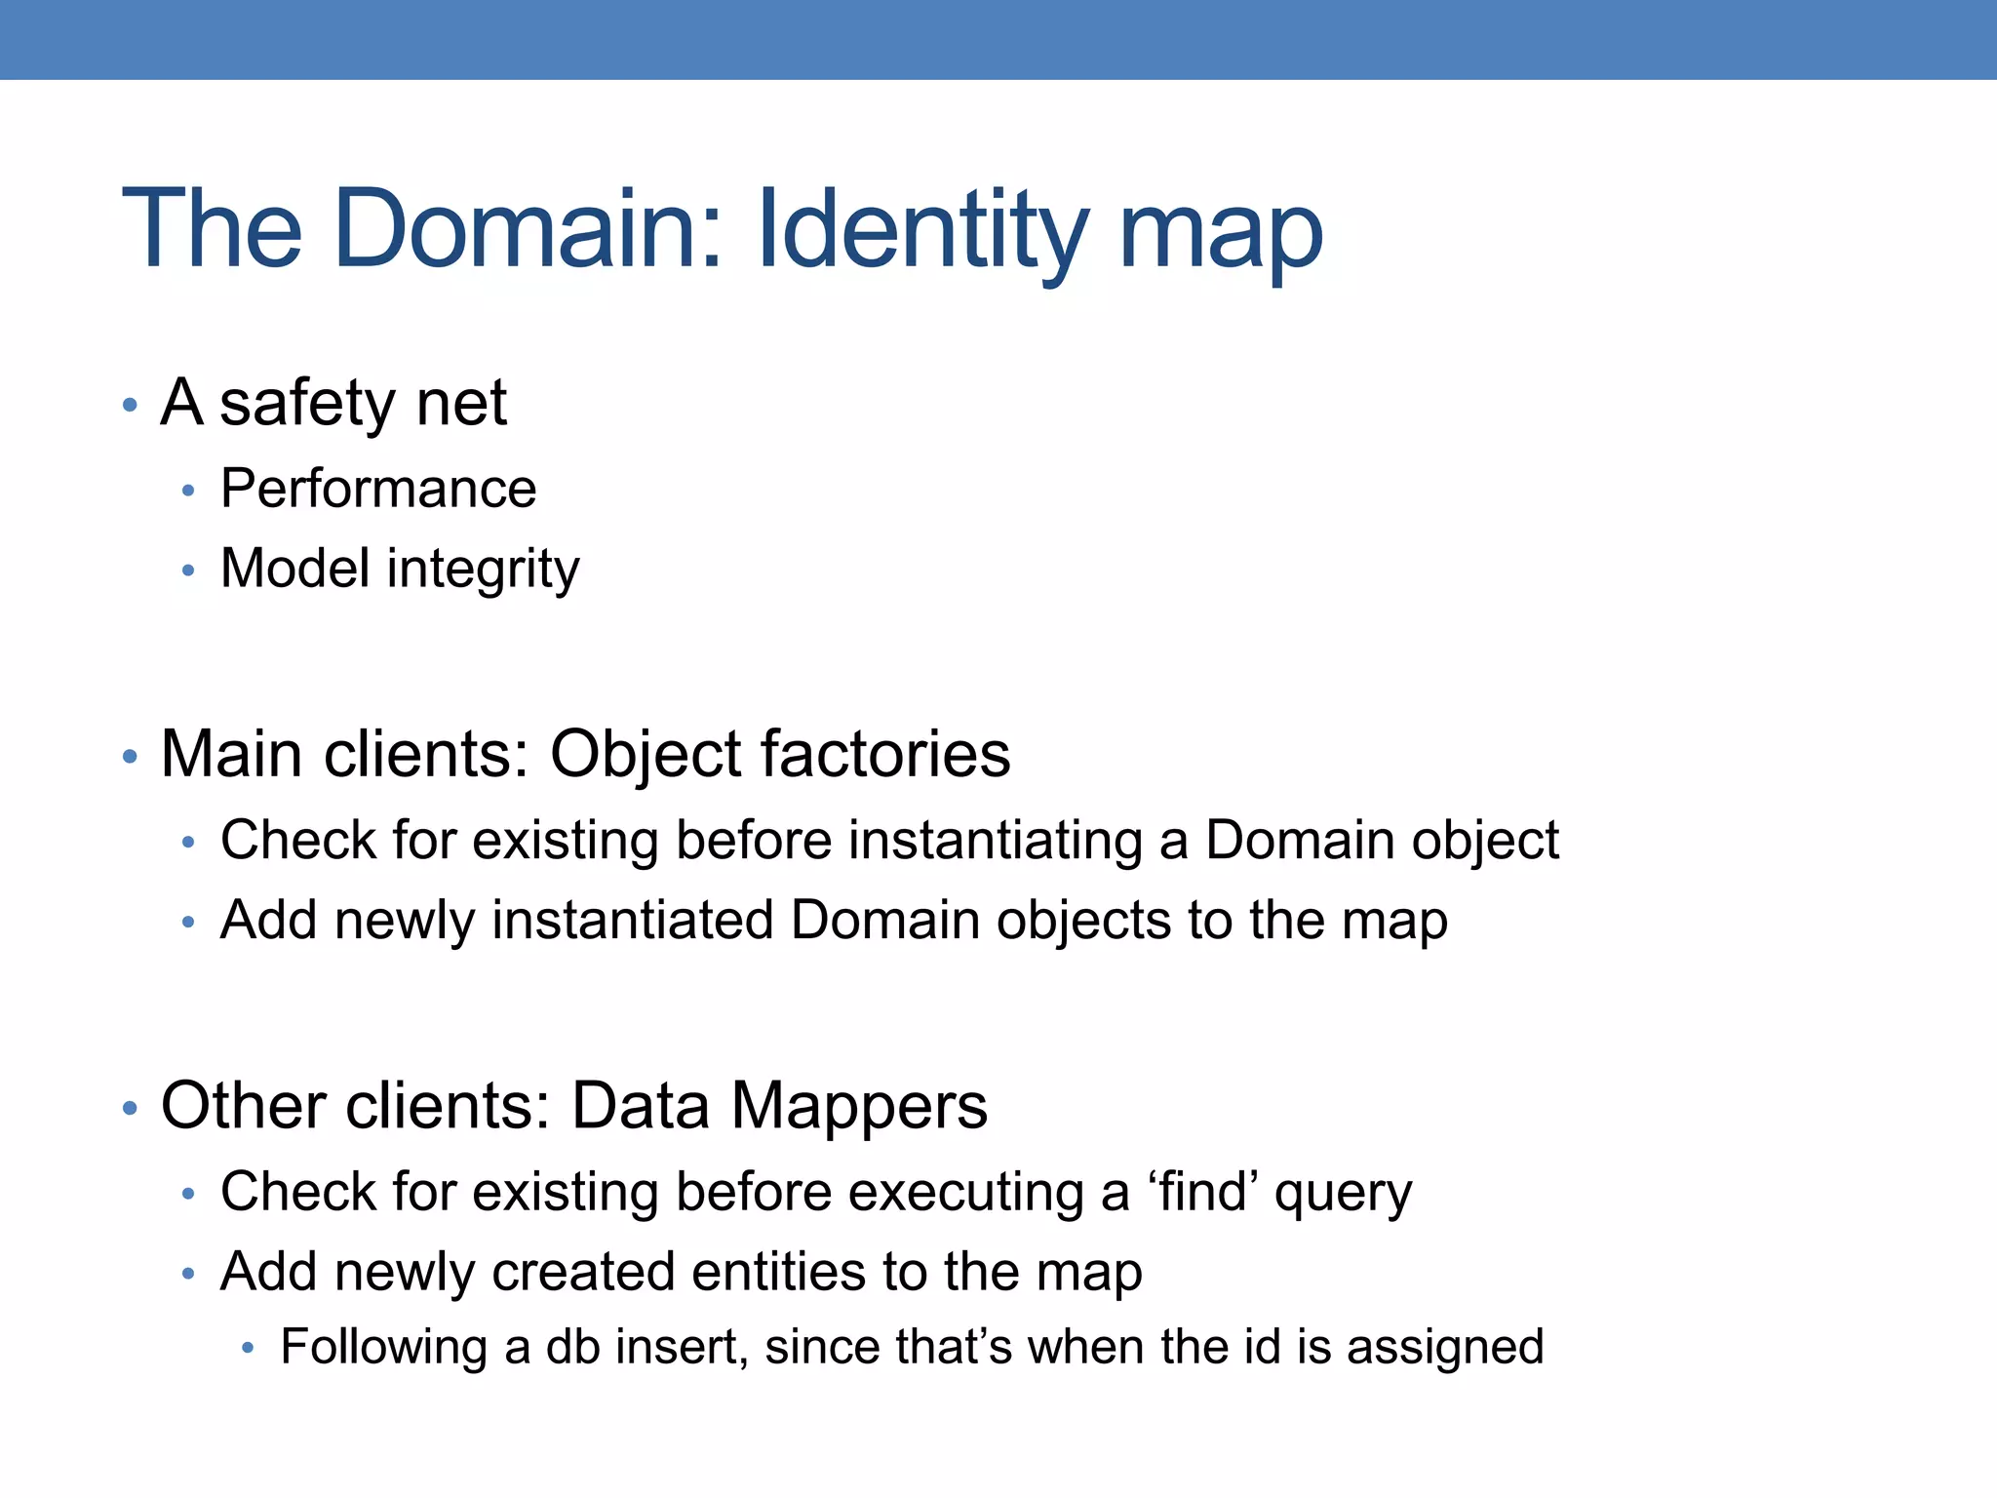
Task: Click the bullet dot beside 'Following a db insert'
Action: point(248,1349)
